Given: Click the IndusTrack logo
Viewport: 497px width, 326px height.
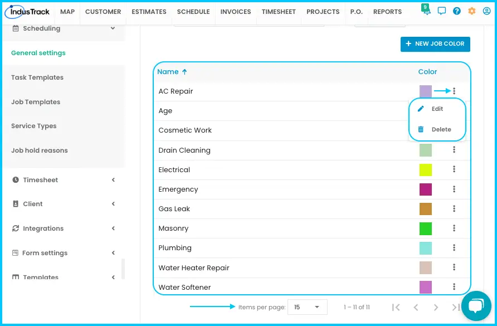Looking at the screenshot, I should [27, 12].
